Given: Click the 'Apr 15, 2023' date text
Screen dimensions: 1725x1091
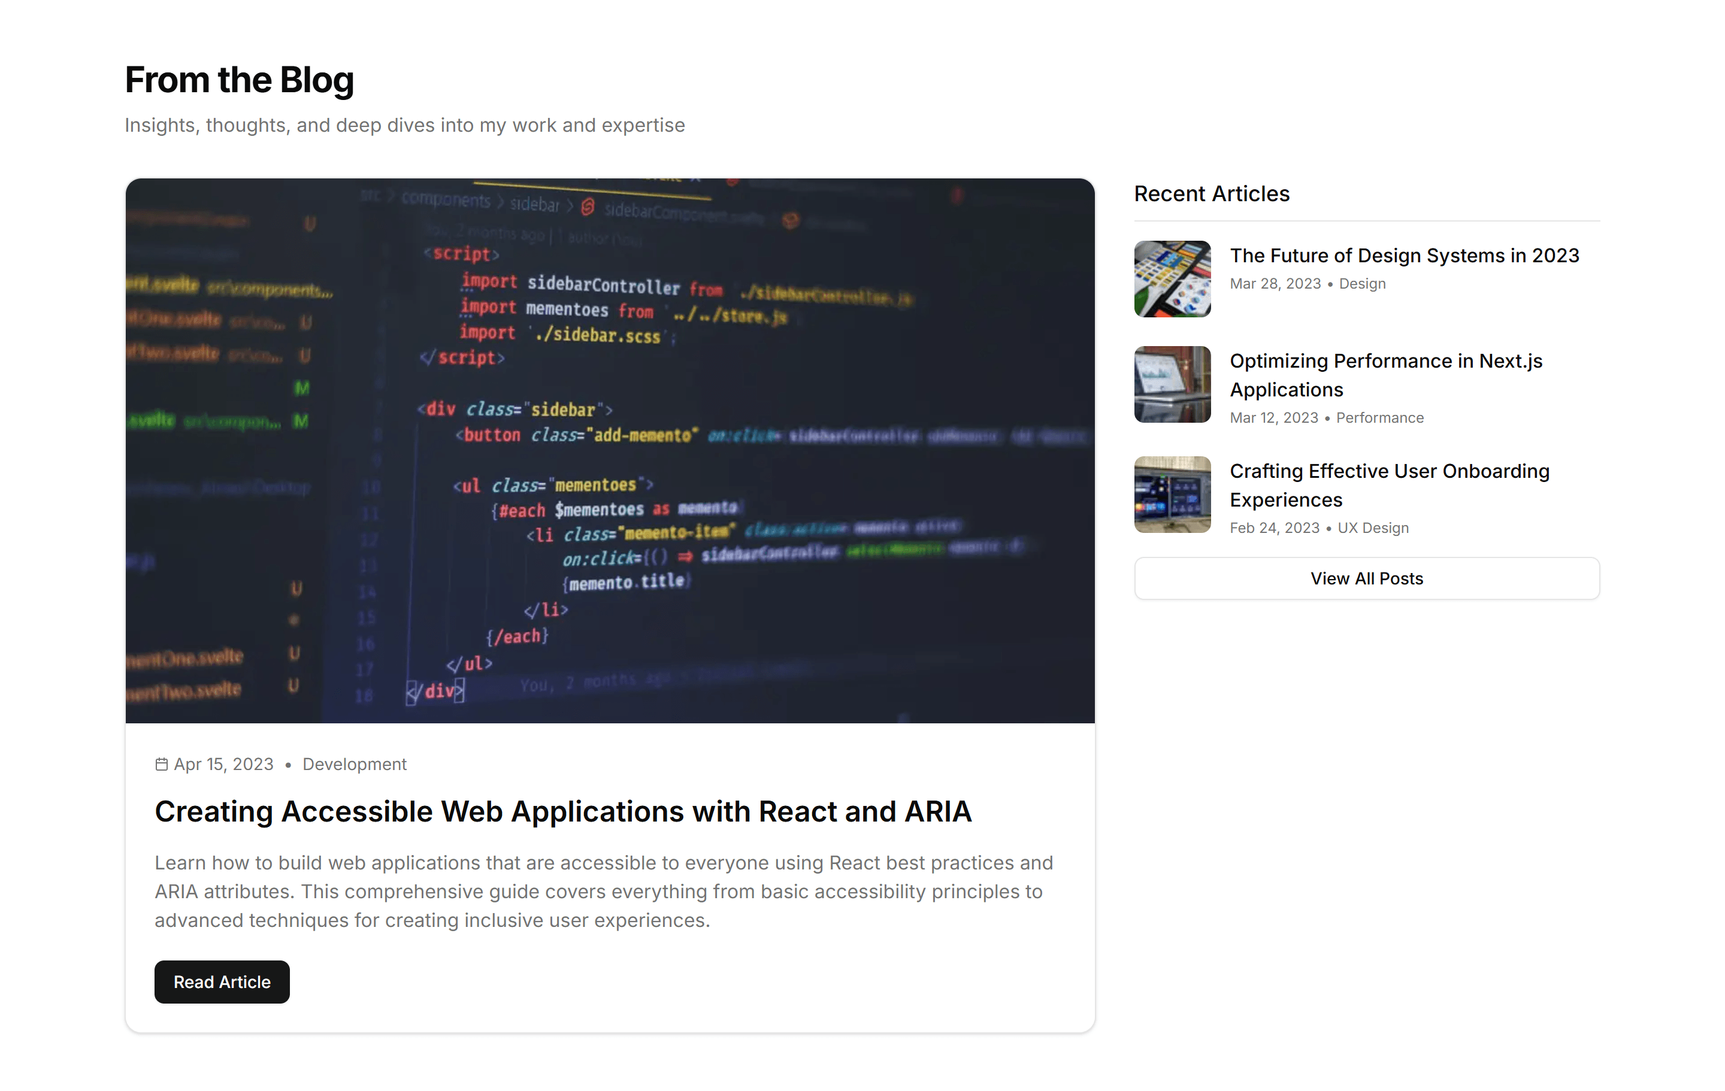Looking at the screenshot, I should click(223, 764).
